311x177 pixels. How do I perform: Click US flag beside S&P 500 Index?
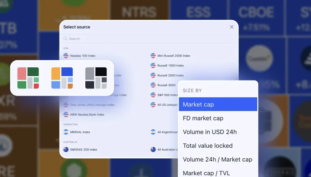(153, 95)
